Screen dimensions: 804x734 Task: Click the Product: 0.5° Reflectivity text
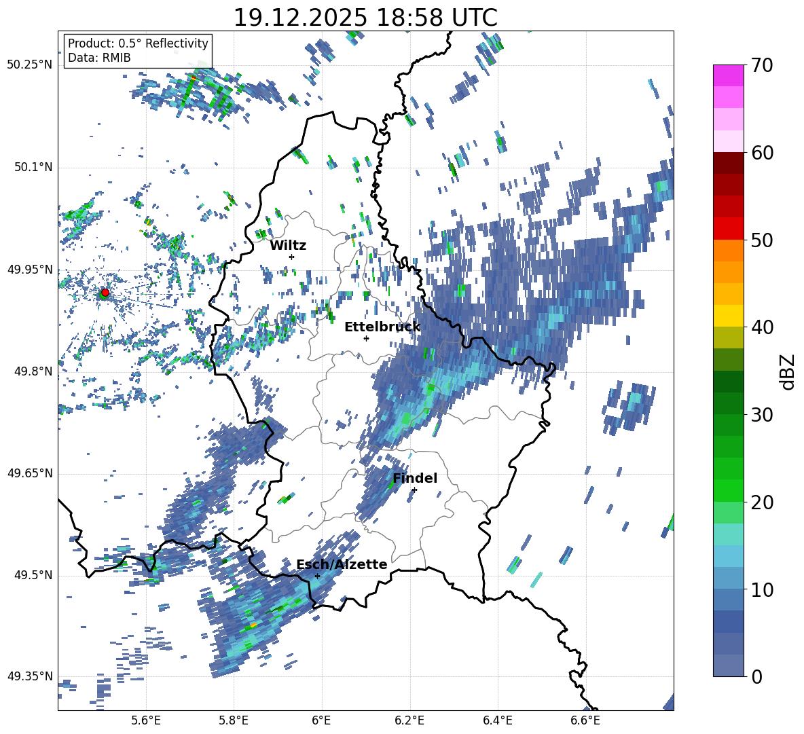coord(138,43)
